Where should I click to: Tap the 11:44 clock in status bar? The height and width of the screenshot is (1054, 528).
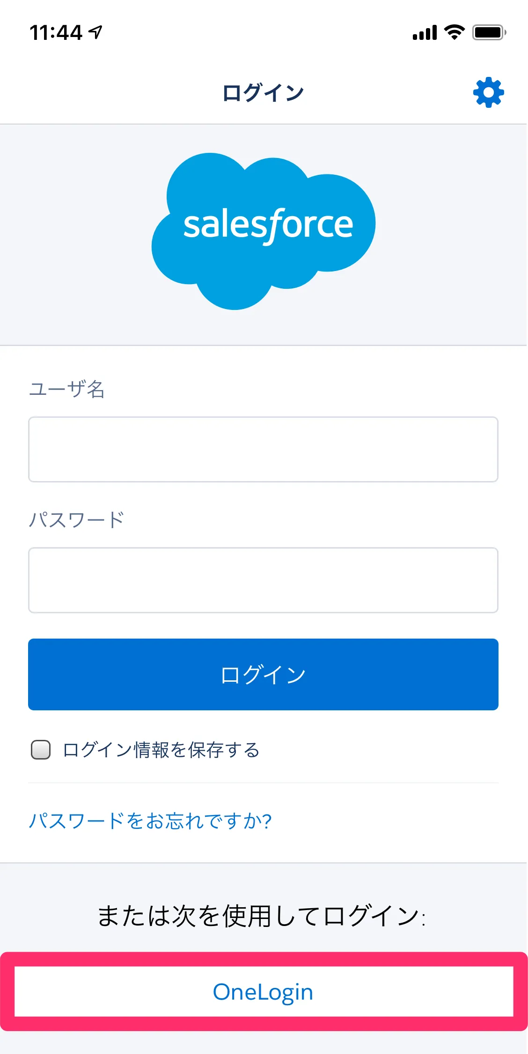pos(56,33)
